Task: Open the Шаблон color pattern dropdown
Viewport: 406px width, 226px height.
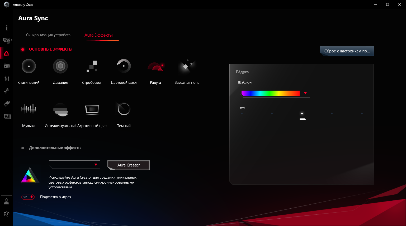Action: [x=275, y=93]
